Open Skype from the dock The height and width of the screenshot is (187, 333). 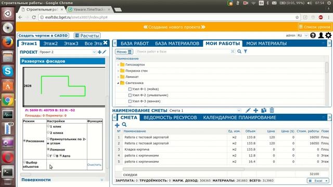8,71
